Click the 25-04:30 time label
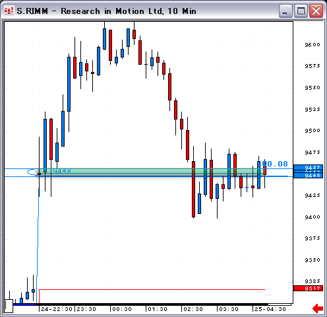 click(x=270, y=309)
